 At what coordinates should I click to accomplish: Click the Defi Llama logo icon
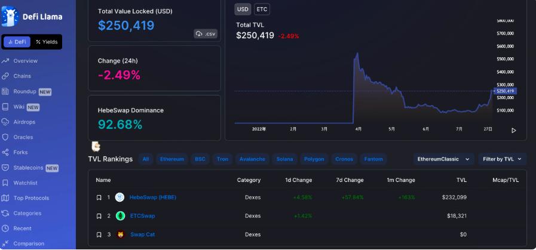click(10, 16)
